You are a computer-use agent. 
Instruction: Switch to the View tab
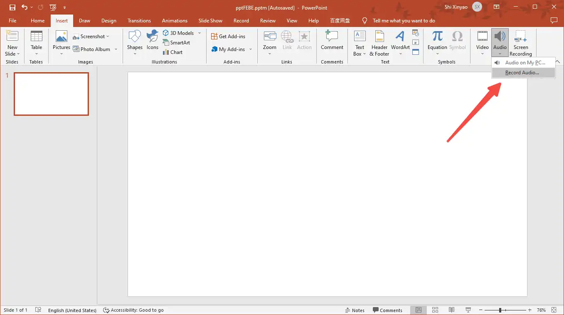tap(292, 21)
